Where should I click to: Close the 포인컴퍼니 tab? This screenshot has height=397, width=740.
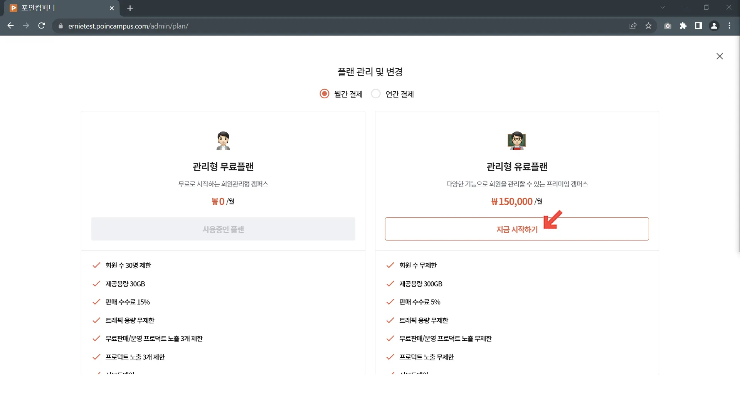[112, 8]
